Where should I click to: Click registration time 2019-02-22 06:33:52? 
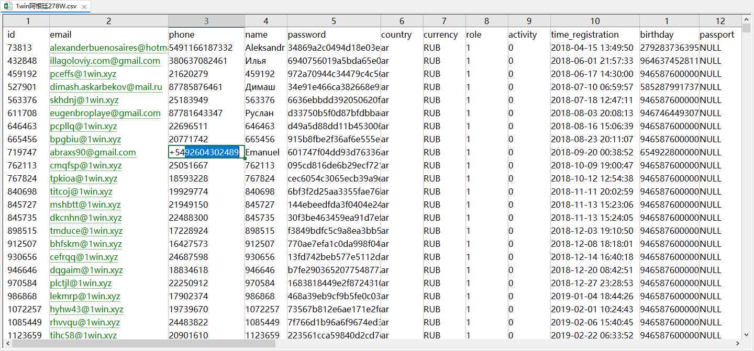click(595, 335)
